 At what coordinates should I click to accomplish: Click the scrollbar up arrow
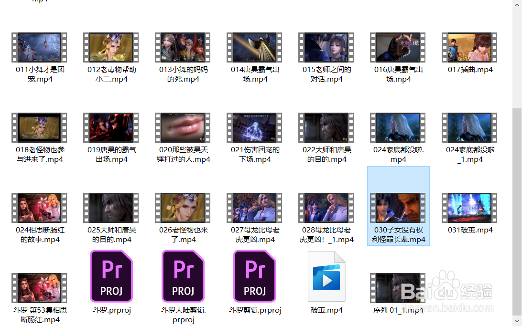pyautogui.click(x=517, y=5)
